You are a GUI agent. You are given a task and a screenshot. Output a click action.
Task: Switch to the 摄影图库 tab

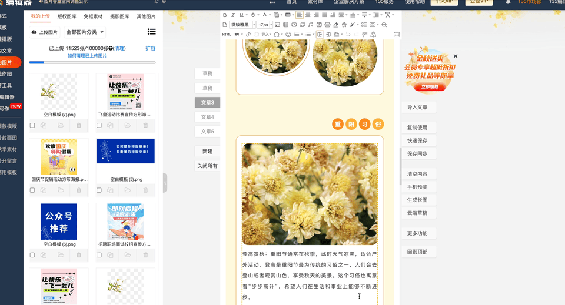click(x=119, y=16)
